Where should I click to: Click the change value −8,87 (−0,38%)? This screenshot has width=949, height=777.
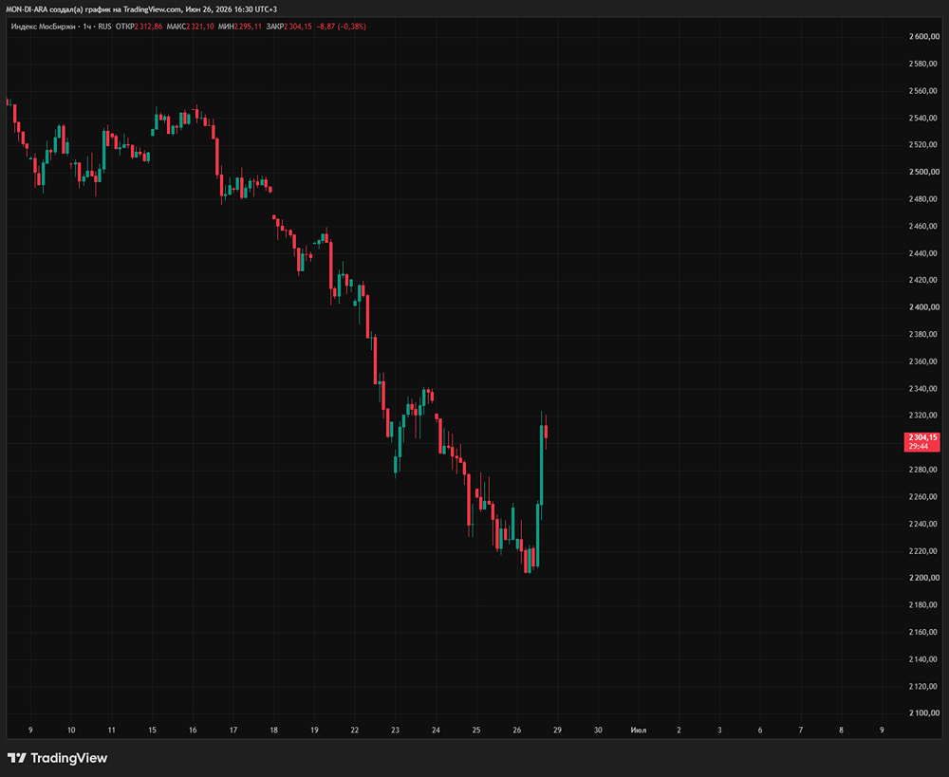point(342,27)
